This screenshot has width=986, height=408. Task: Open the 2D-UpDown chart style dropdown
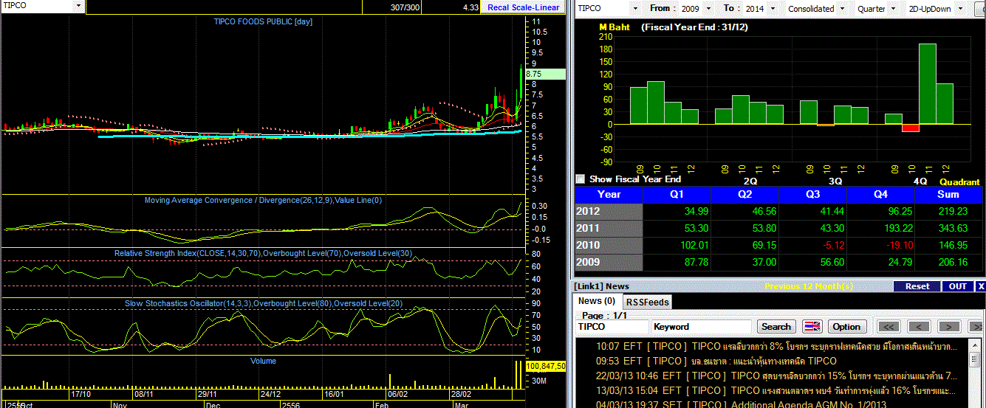coord(959,8)
